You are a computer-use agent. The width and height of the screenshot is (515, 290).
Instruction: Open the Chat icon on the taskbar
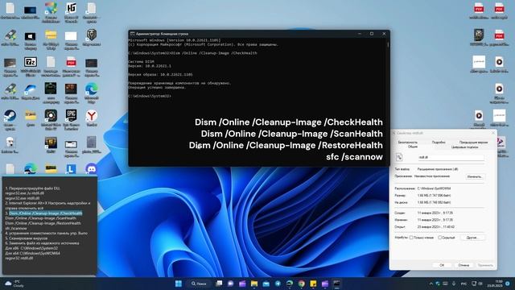tap(231, 284)
